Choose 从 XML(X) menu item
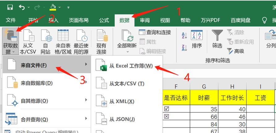The width and height of the screenshot is (276, 133). (x=127, y=101)
